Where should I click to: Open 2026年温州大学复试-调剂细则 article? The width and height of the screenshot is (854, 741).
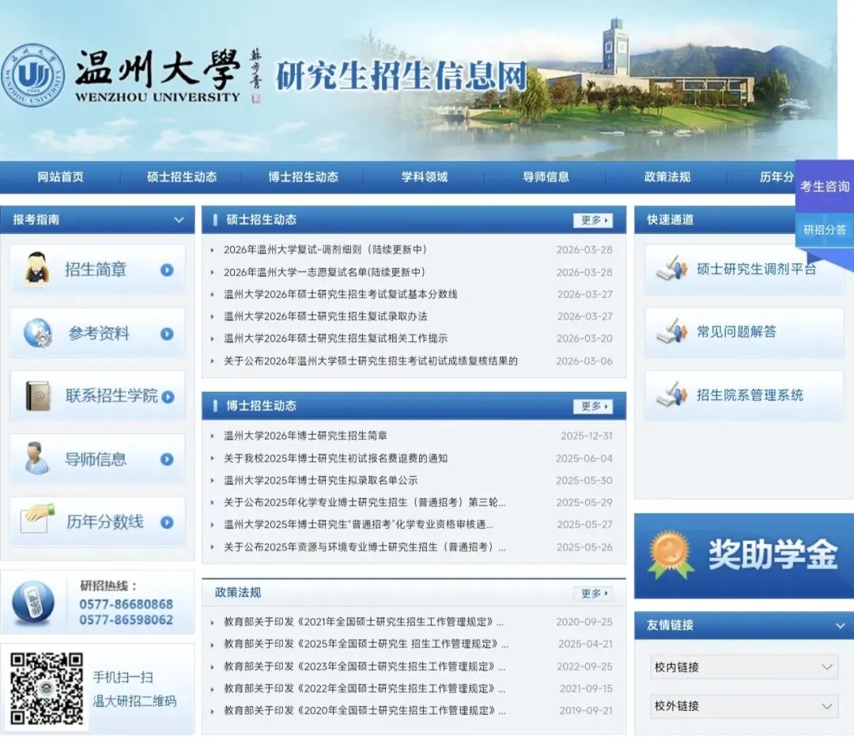(x=325, y=250)
